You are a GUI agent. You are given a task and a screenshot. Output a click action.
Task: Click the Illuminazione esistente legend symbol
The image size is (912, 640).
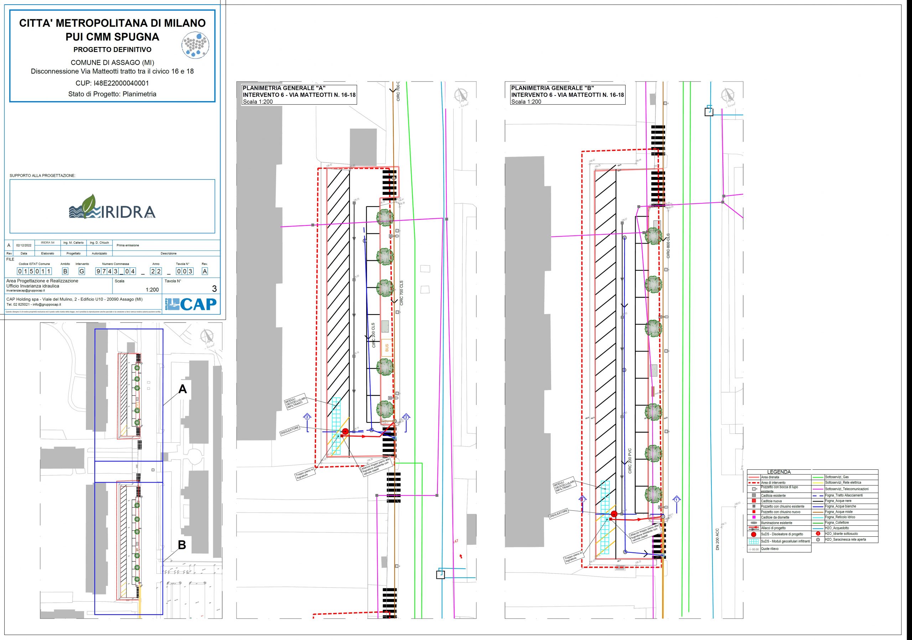tap(753, 523)
